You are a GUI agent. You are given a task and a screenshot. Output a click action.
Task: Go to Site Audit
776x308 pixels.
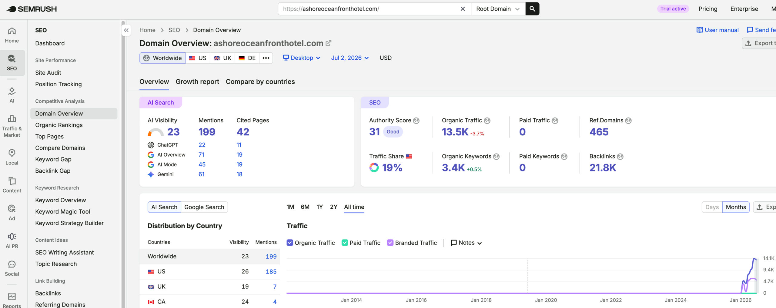click(48, 73)
